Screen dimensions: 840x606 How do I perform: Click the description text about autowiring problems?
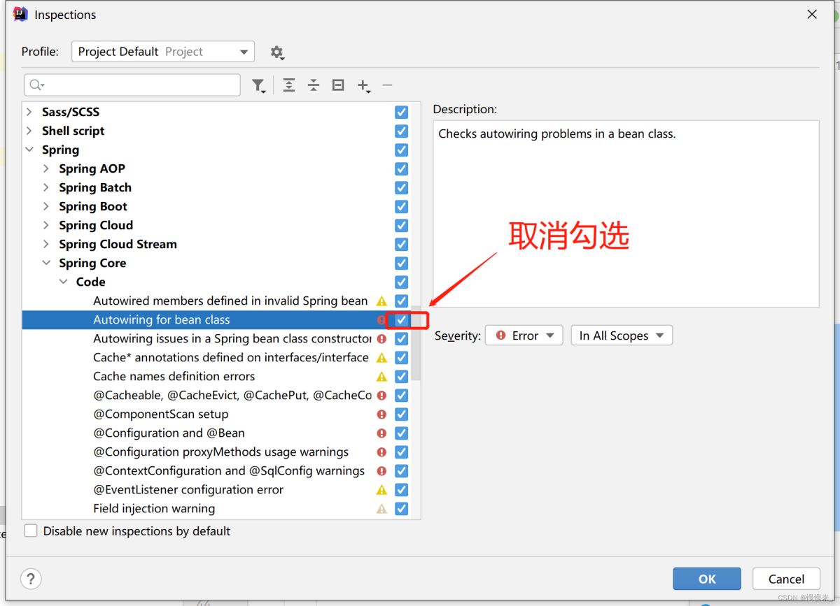[557, 134]
